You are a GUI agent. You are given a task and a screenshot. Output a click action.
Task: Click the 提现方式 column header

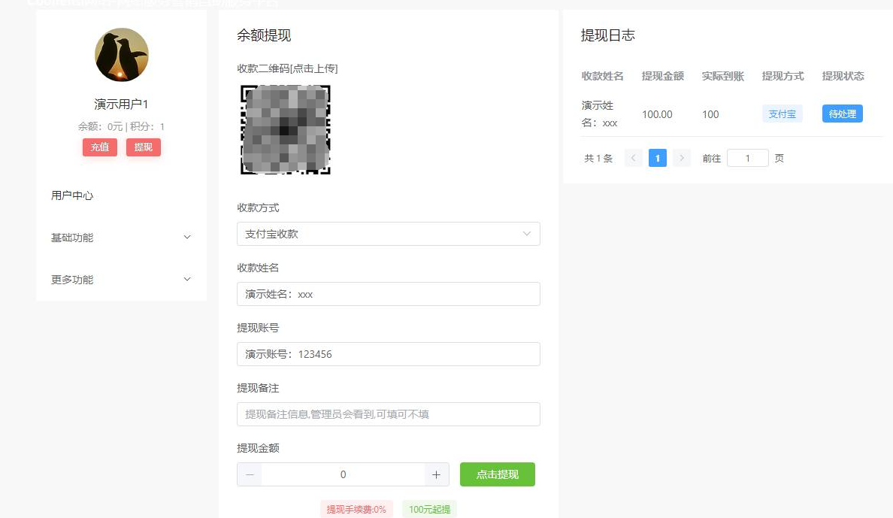tap(783, 77)
